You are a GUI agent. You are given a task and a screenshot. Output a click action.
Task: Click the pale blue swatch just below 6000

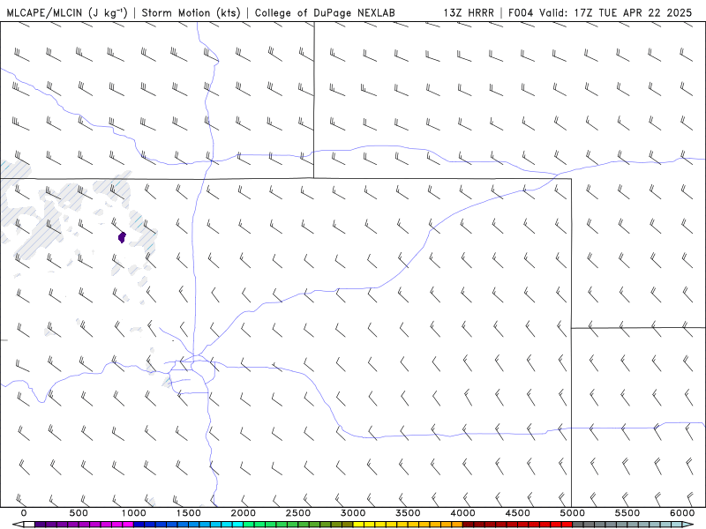[677, 524]
